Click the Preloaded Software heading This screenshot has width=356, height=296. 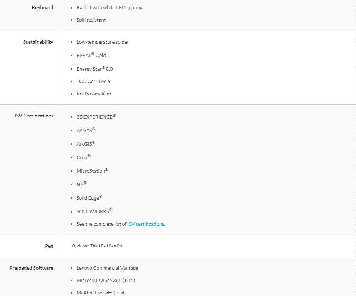tap(31, 268)
